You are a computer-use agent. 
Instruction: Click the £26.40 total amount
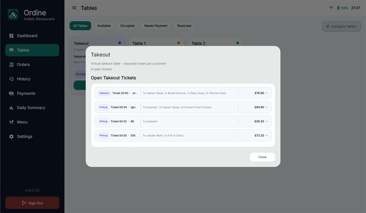(259, 121)
